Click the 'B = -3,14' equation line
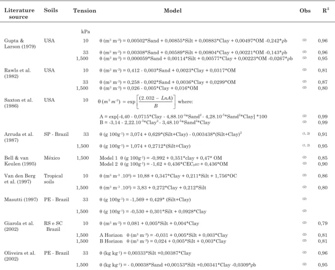This screenshot has height=270, width=335. tap(155, 122)
